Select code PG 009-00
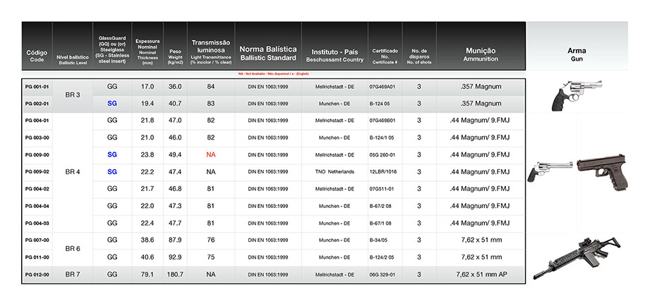This screenshot has width=650, height=306. [x=37, y=155]
